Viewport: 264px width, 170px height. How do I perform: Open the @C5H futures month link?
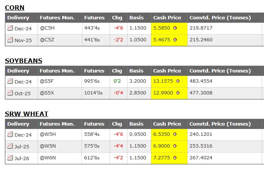coord(47,28)
